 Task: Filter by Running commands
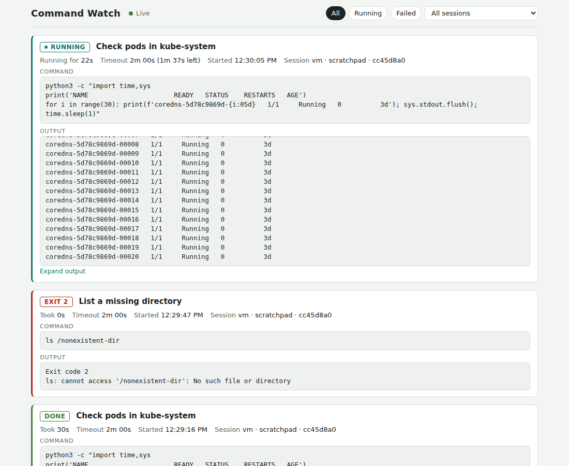coord(368,13)
